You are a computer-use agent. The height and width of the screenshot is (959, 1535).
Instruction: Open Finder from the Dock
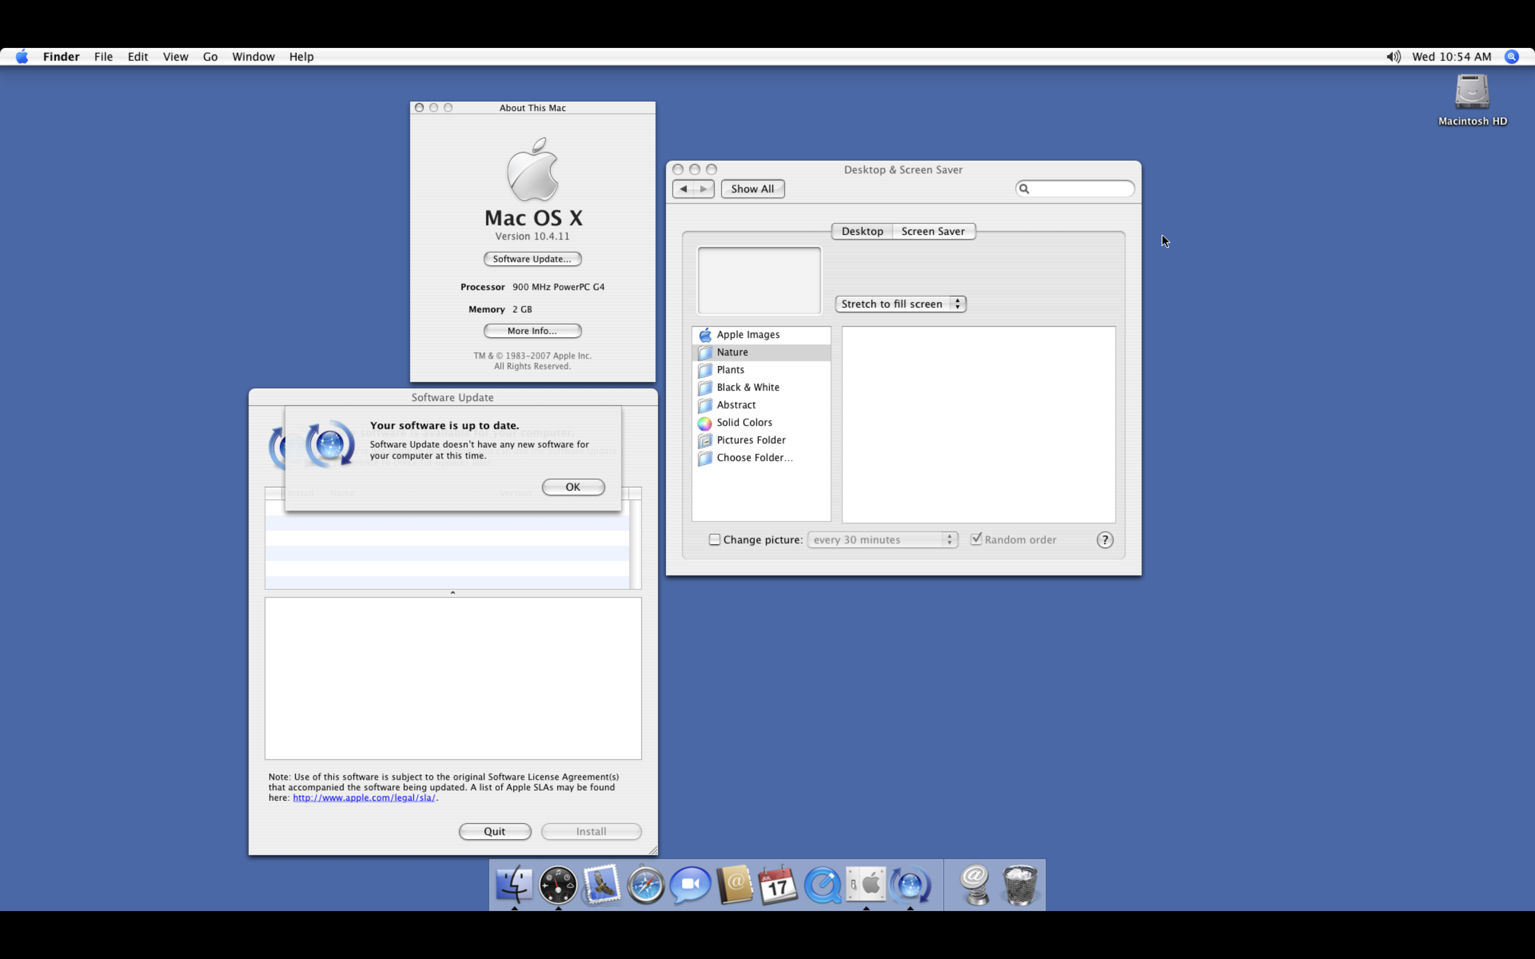click(514, 884)
